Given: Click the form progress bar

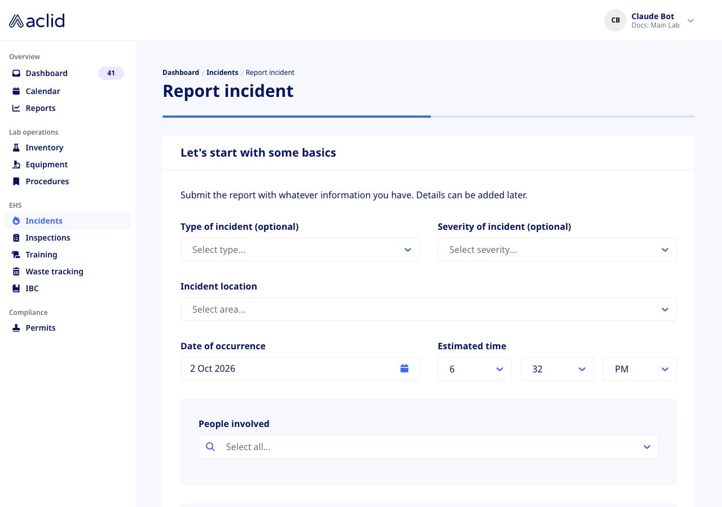Looking at the screenshot, I should click(x=429, y=117).
